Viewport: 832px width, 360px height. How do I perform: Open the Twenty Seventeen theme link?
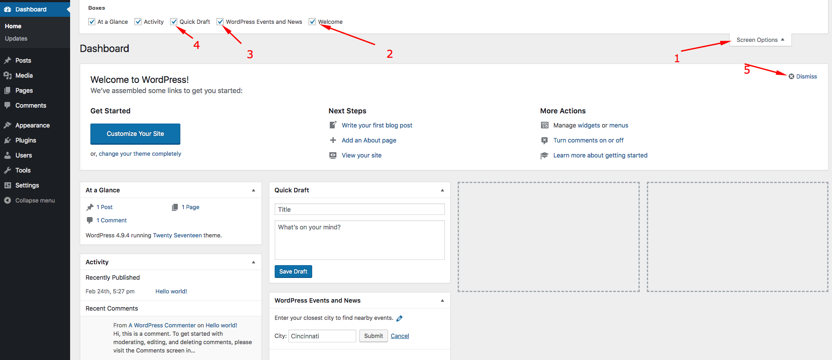pyautogui.click(x=177, y=235)
